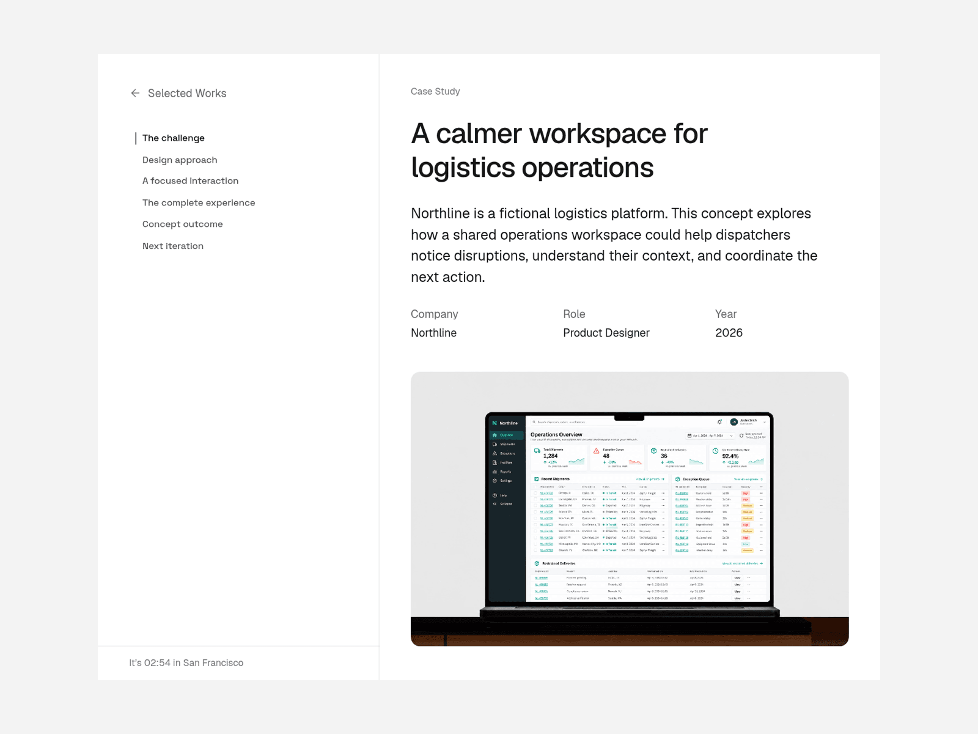Click the refresh icon near last updated

(x=741, y=436)
